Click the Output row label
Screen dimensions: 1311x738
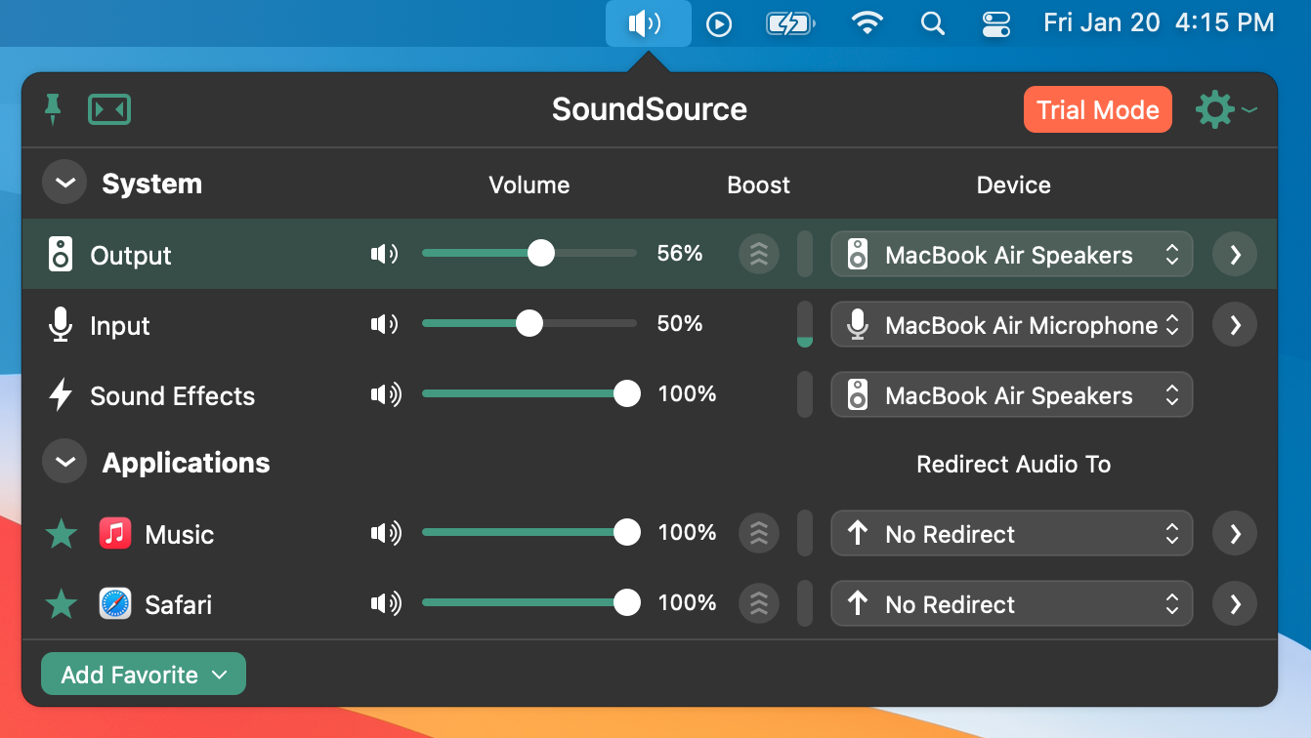(131, 255)
